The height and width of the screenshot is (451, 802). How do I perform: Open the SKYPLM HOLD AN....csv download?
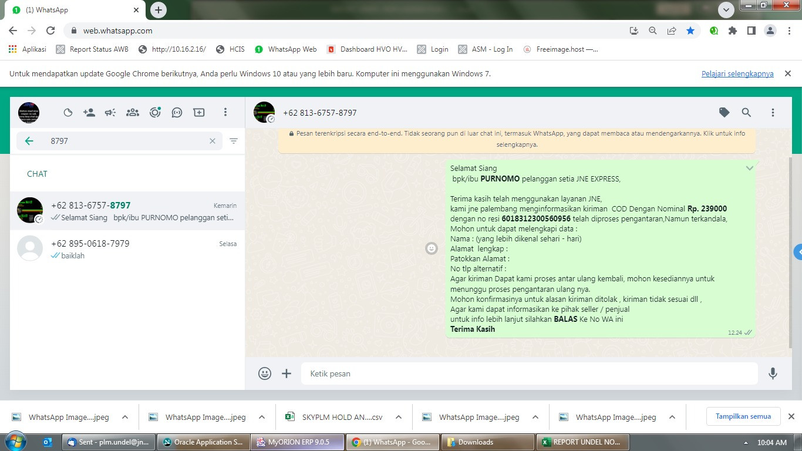click(x=333, y=418)
